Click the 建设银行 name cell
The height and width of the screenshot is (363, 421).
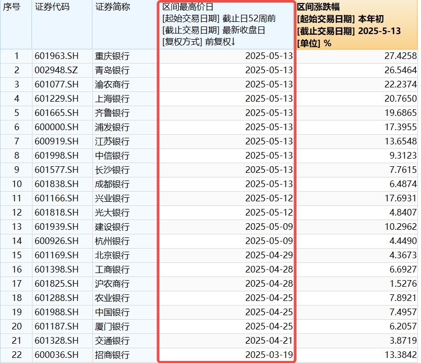pos(112,227)
